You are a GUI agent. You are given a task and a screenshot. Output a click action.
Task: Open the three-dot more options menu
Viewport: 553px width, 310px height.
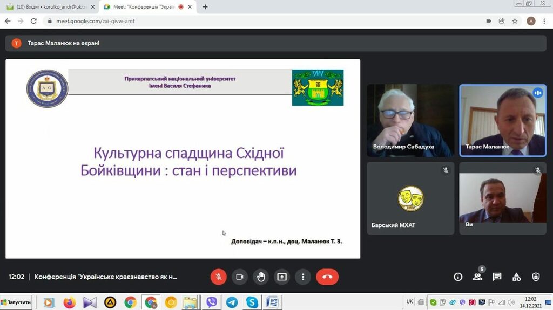point(303,277)
